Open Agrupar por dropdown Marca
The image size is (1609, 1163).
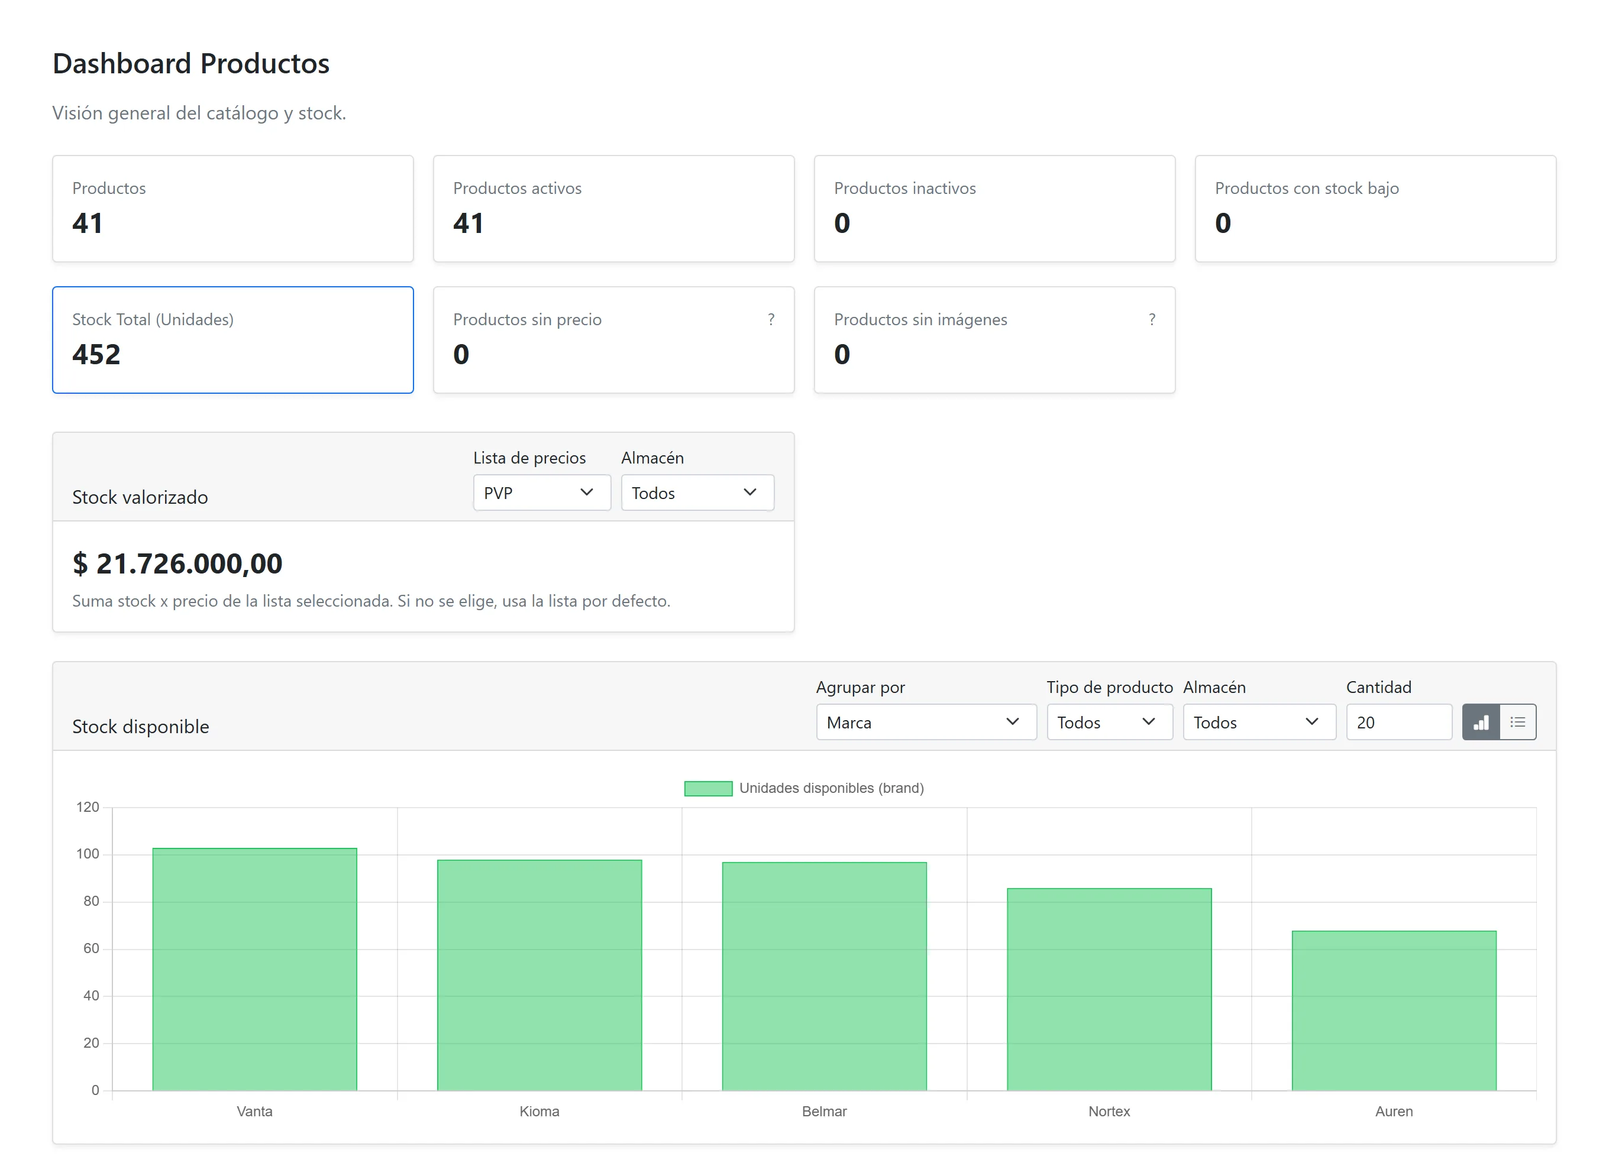click(926, 722)
